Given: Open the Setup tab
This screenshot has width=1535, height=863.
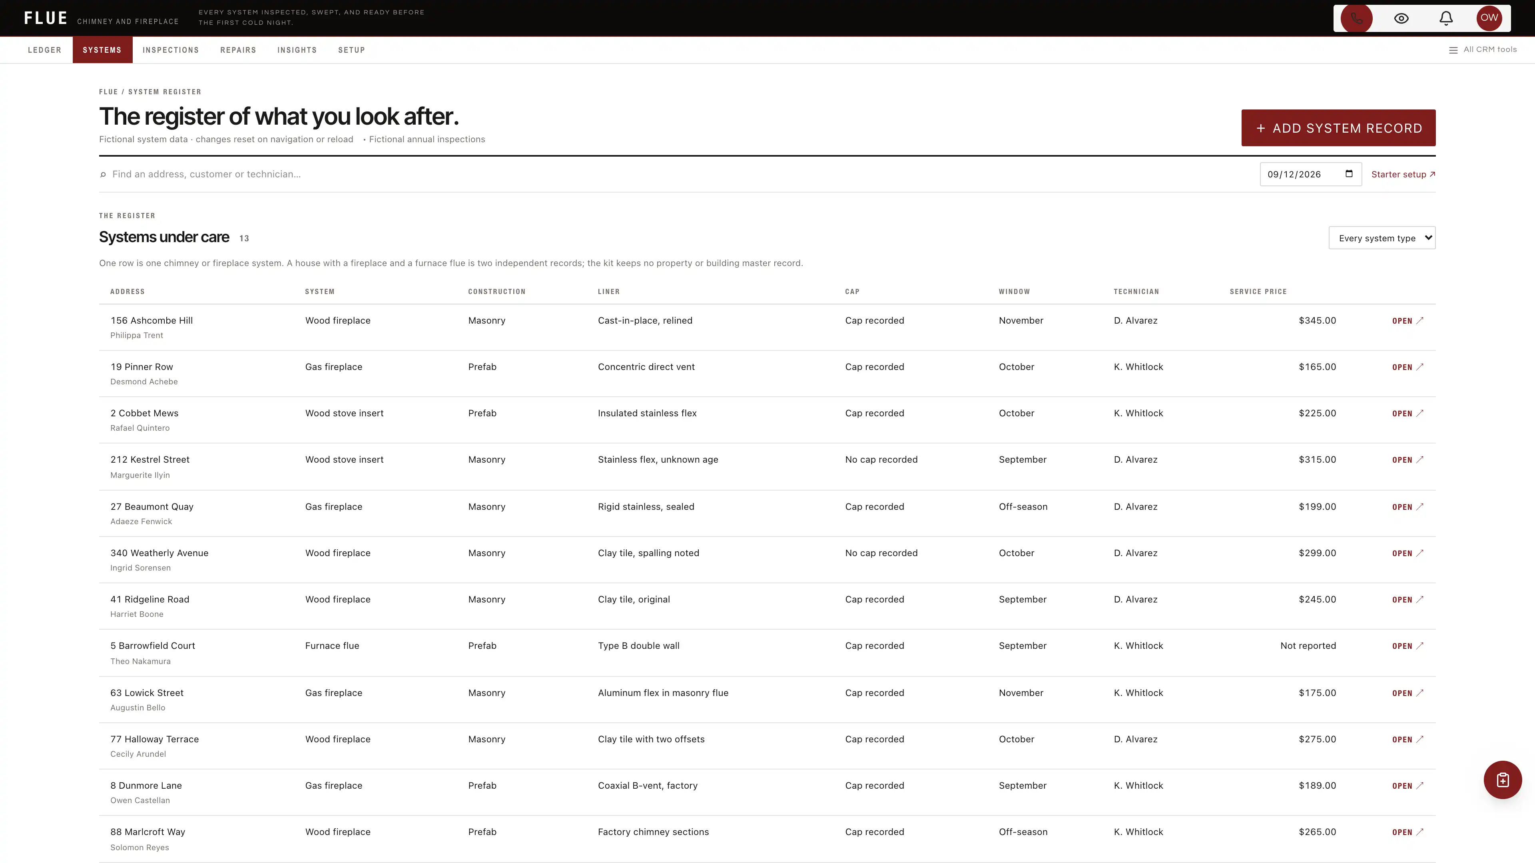Looking at the screenshot, I should click(352, 50).
